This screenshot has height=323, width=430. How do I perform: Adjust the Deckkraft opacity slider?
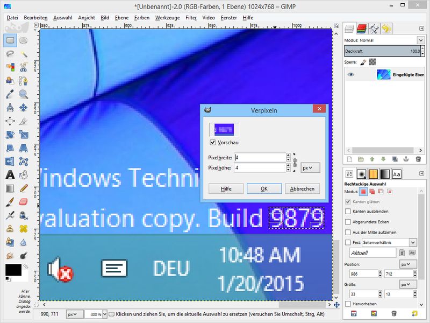click(382, 51)
